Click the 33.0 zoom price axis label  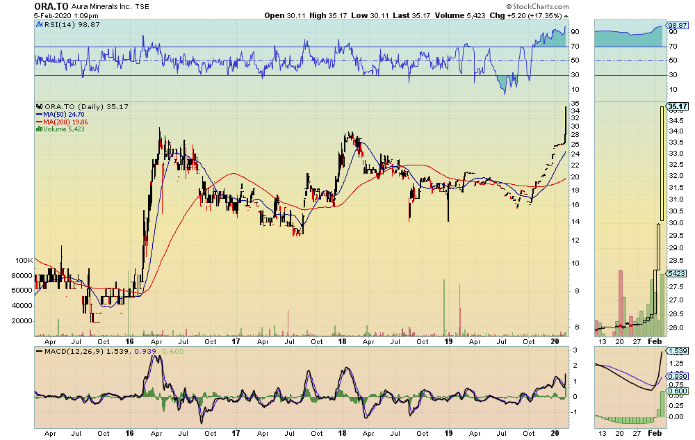(676, 154)
